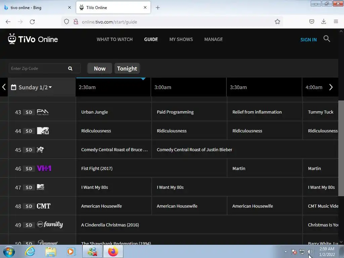Switch to WHAT TO WATCH section
The height and width of the screenshot is (258, 344).
coord(115,39)
